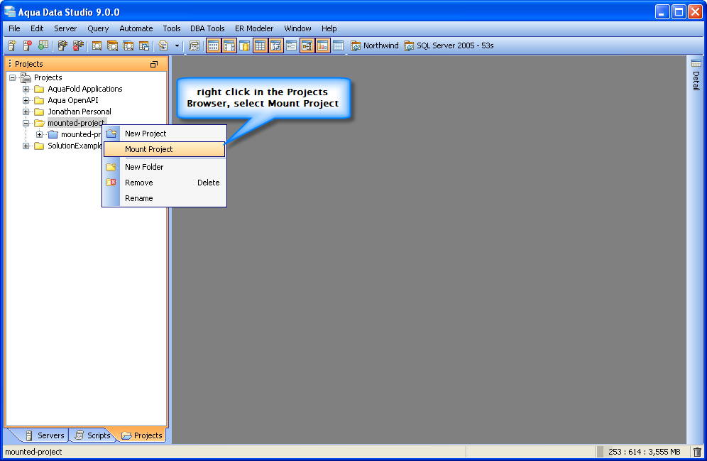
Task: Choose Rename in context menu
Action: click(165, 198)
